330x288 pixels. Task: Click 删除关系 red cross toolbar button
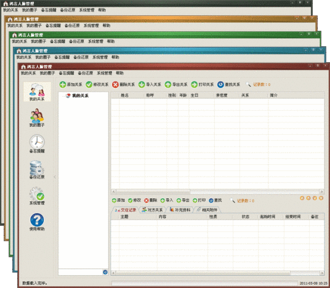pos(123,84)
